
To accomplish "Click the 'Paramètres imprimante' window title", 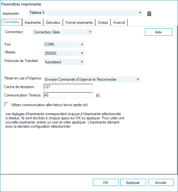I will [x=21, y=4].
